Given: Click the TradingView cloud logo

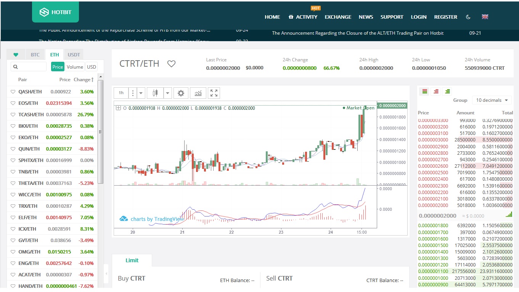Looking at the screenshot, I should pyautogui.click(x=124, y=219).
